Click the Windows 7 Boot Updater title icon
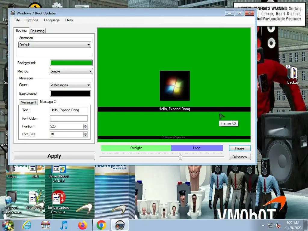308x231 pixels. pos(13,13)
